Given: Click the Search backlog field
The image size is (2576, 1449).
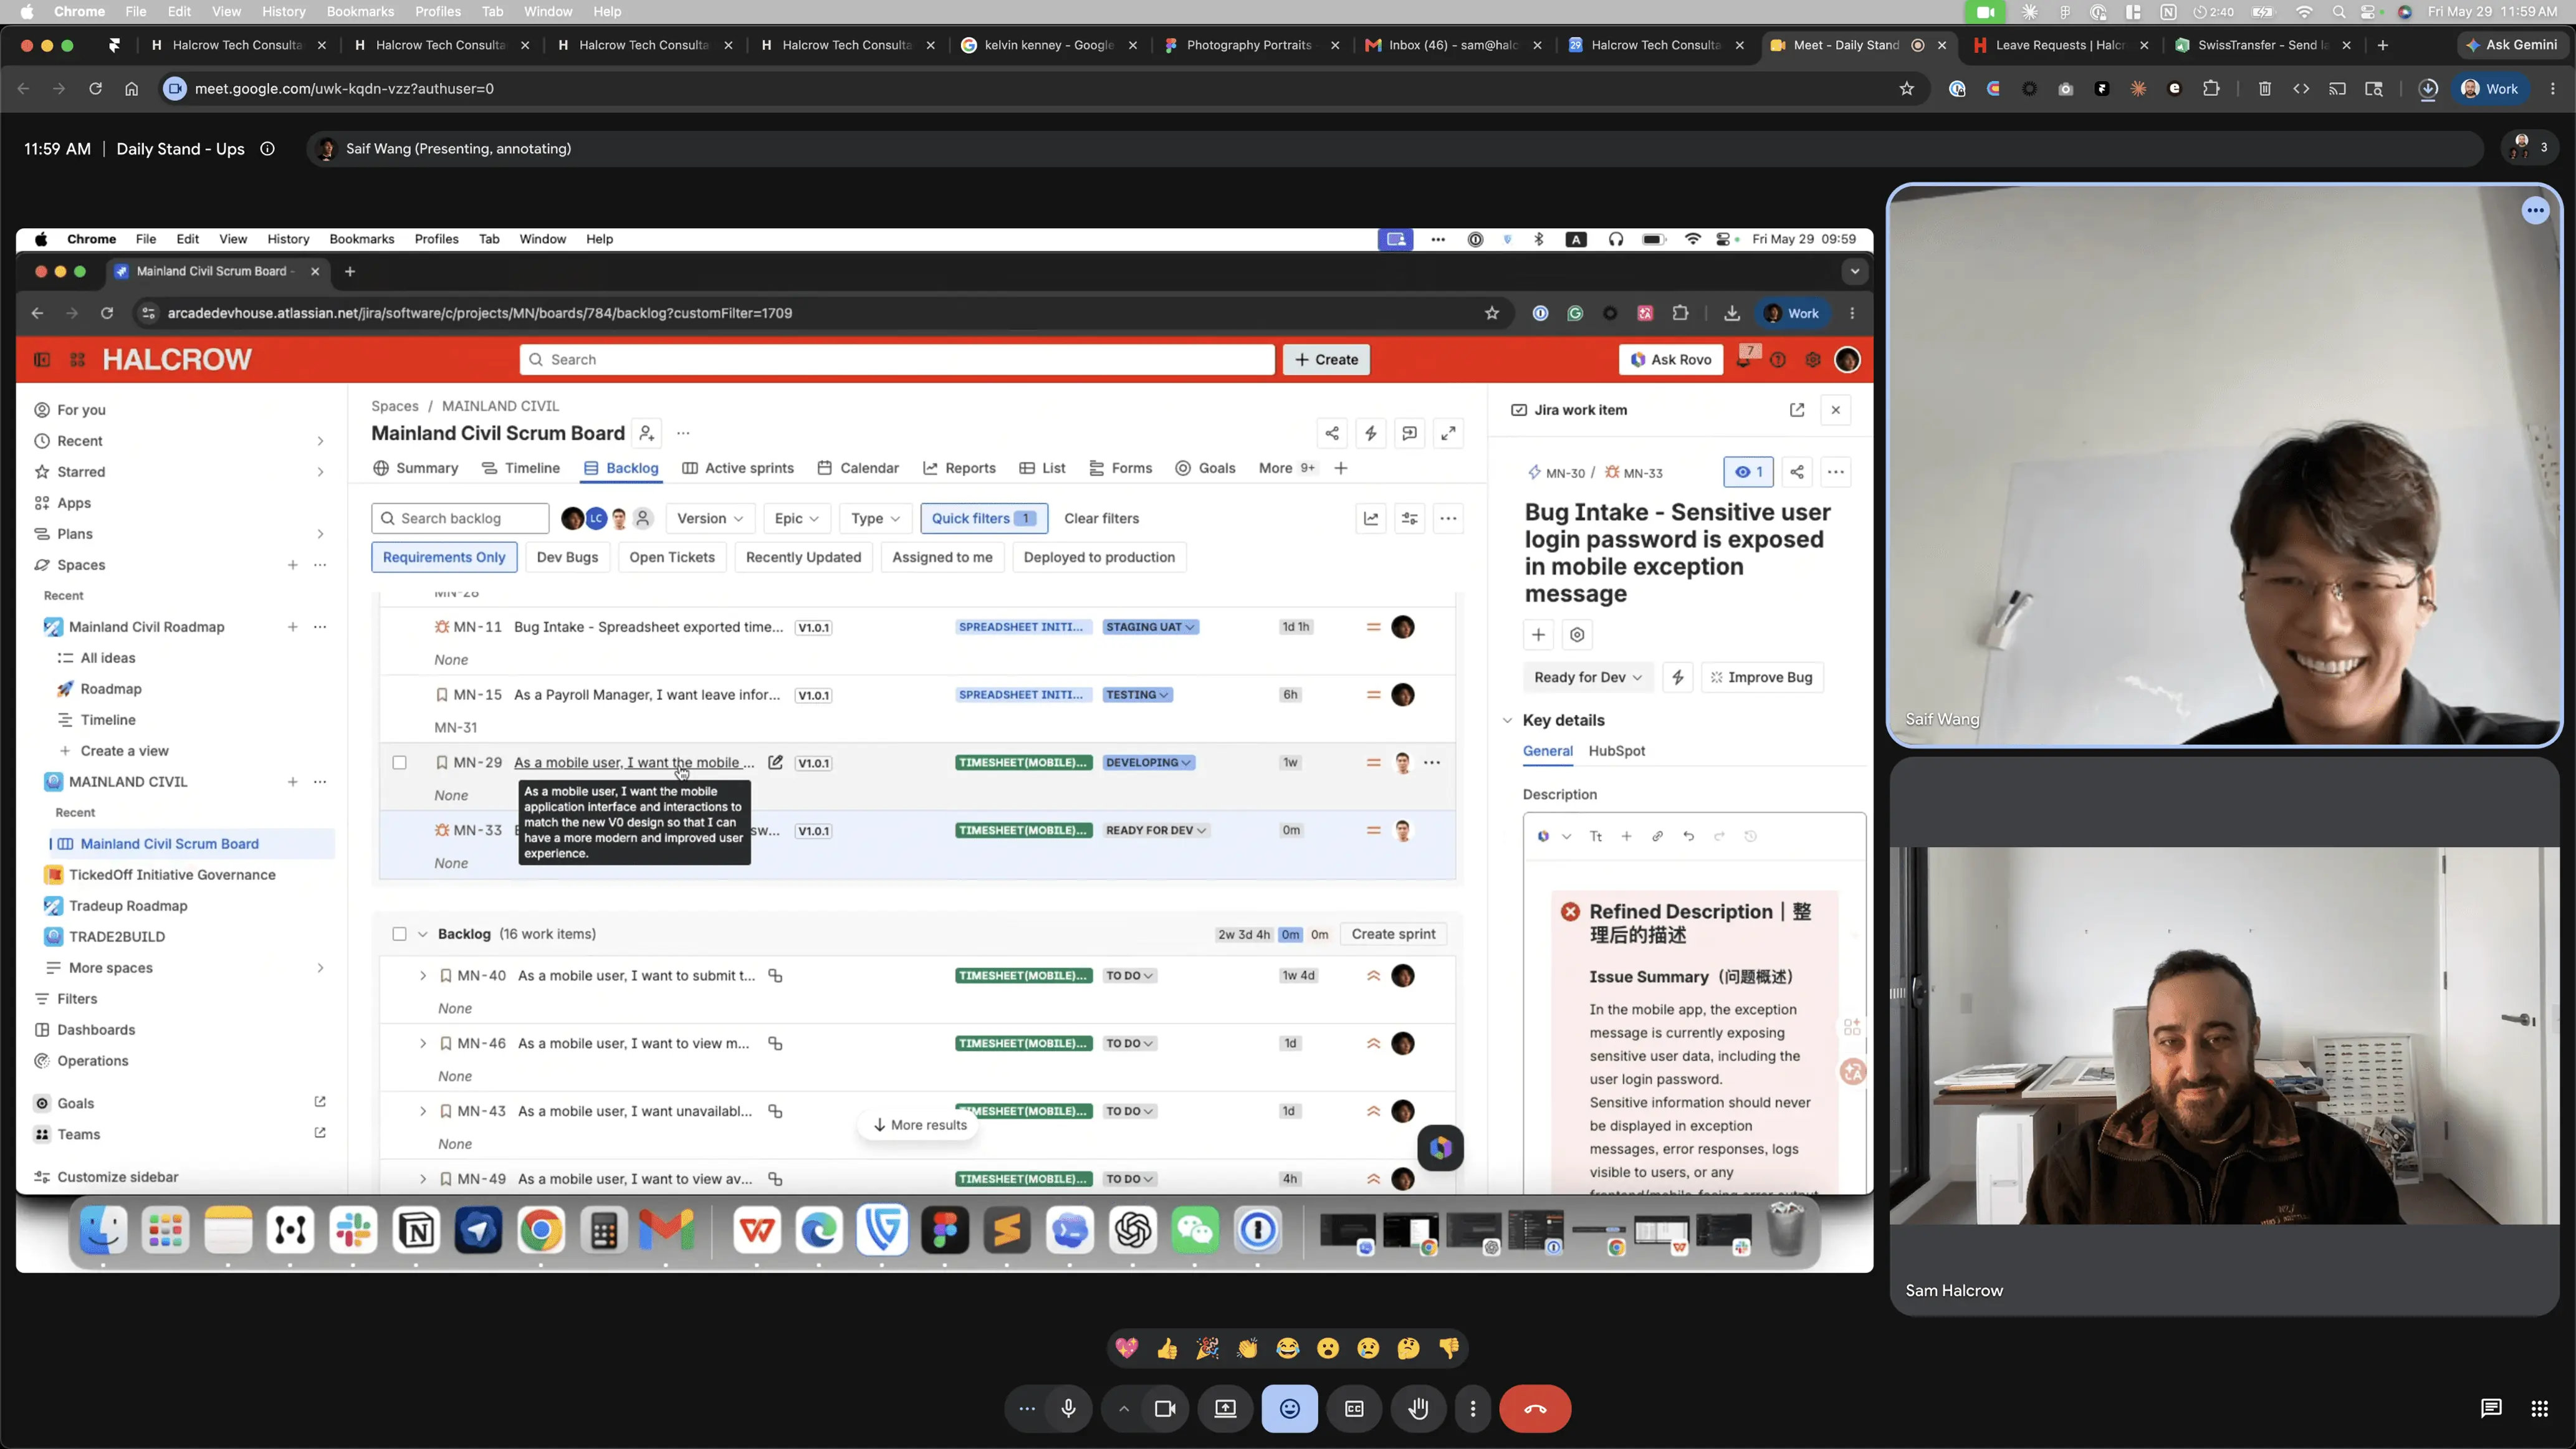Looking at the screenshot, I should 460,518.
